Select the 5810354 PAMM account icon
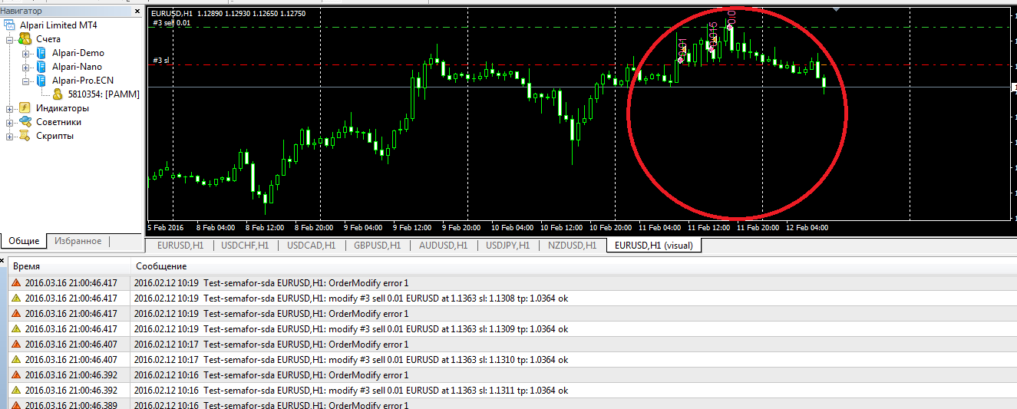 pyautogui.click(x=58, y=94)
